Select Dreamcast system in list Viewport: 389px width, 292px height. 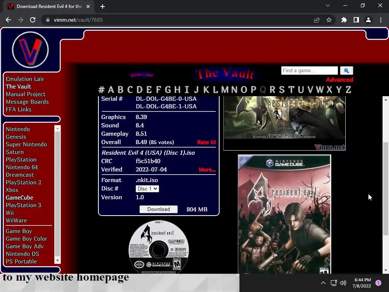[20, 175]
